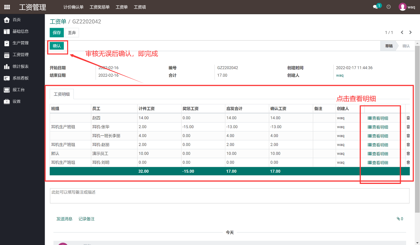Go to next record arrow
Screen dimensions: 420x245
click(x=410, y=32)
